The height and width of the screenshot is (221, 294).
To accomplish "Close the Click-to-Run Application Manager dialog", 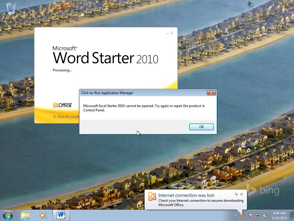I will (211, 93).
